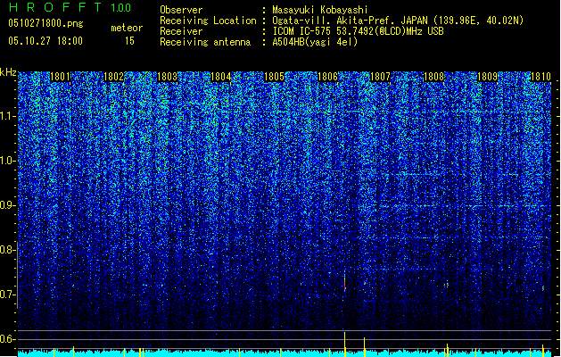Click the 1807 time marker
Viewport: 561px width, 357px height.
pos(380,77)
